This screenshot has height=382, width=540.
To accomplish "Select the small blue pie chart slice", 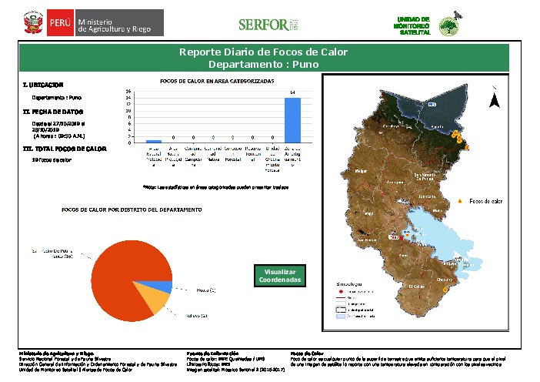I will point(164,287).
